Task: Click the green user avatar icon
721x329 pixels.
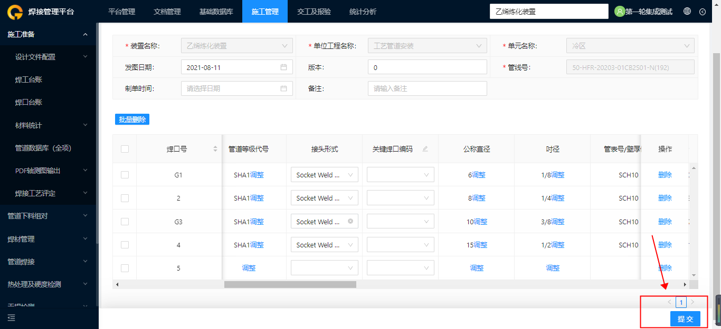Action: coord(620,11)
